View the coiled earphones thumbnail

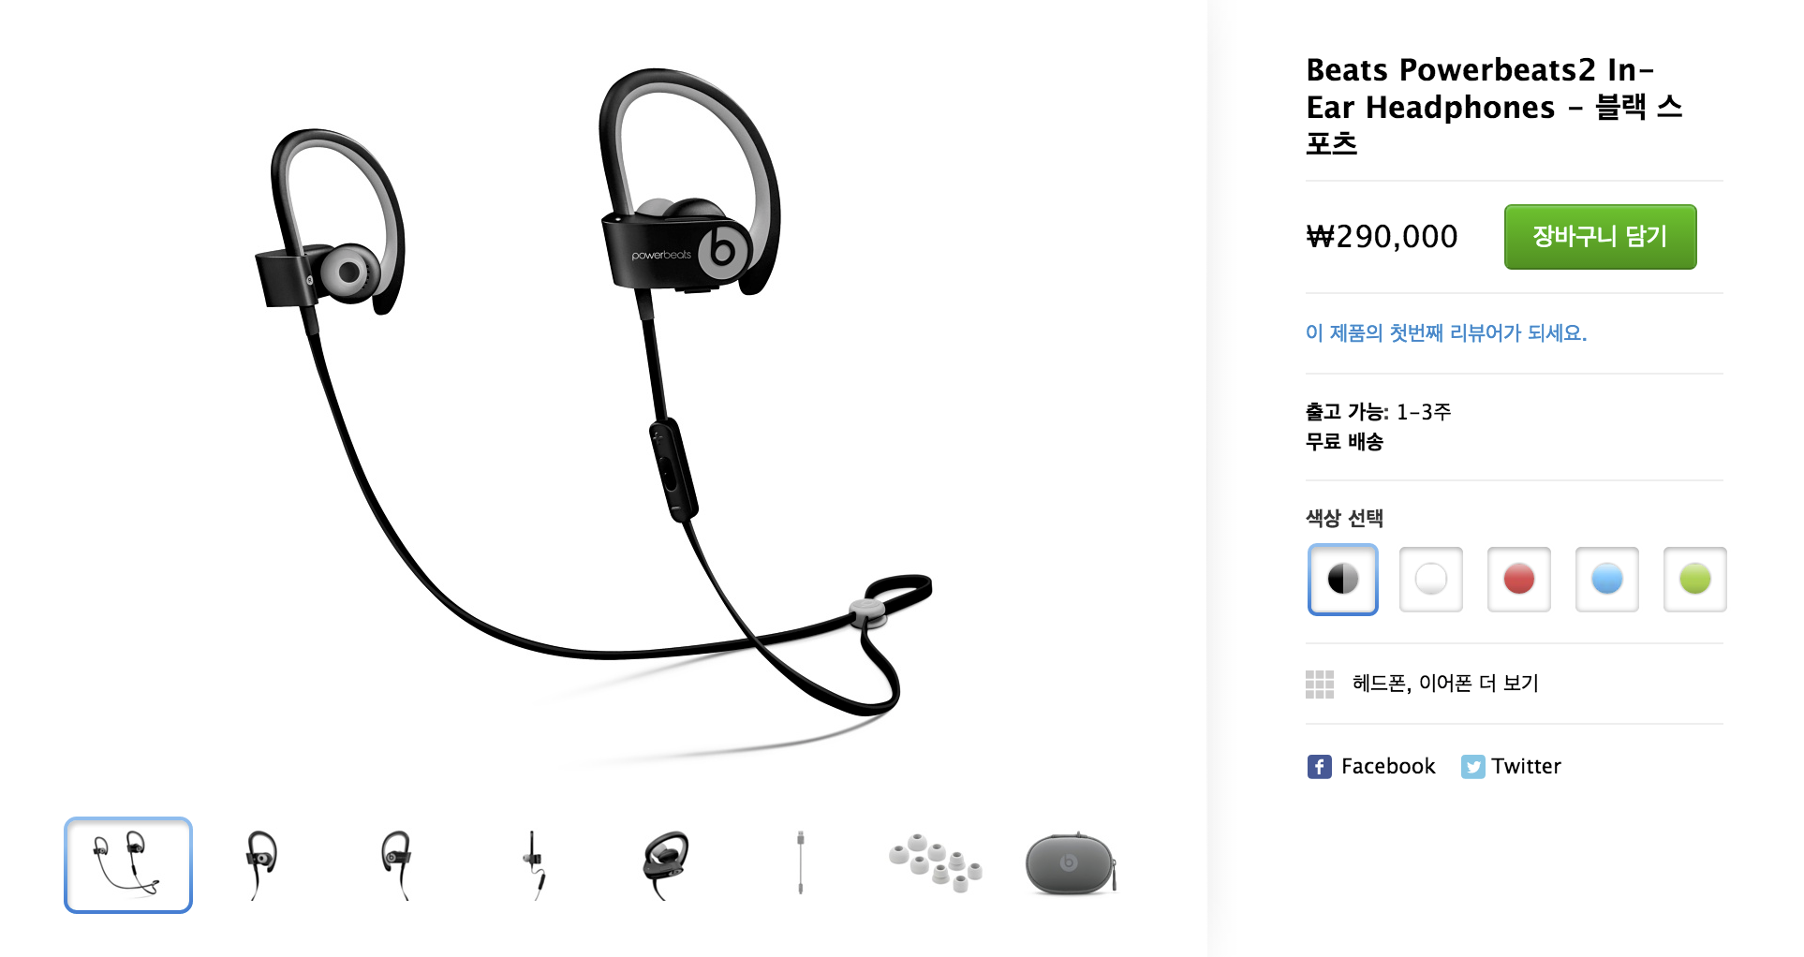pos(666,865)
